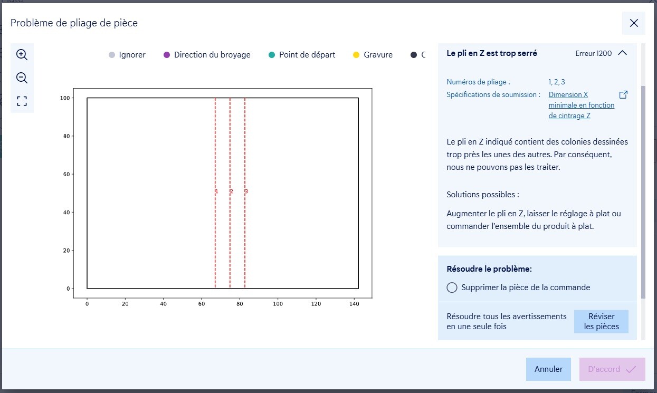This screenshot has height=393, width=657.
Task: Click the zoom in magnifier icon
Action: (22, 54)
